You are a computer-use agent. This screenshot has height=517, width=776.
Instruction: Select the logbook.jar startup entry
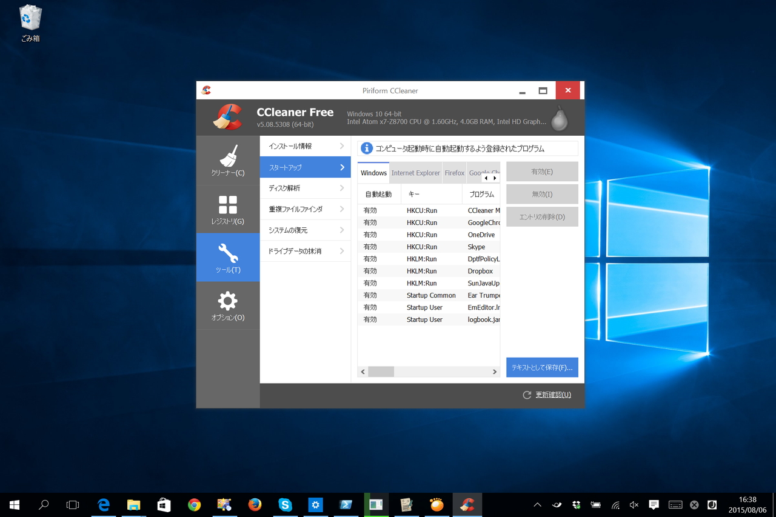pos(429,319)
